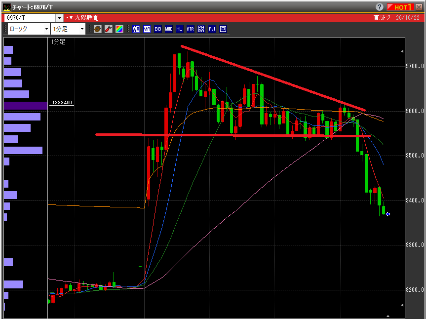
Task: Click the square frame icon in toolbar
Action: (223, 29)
